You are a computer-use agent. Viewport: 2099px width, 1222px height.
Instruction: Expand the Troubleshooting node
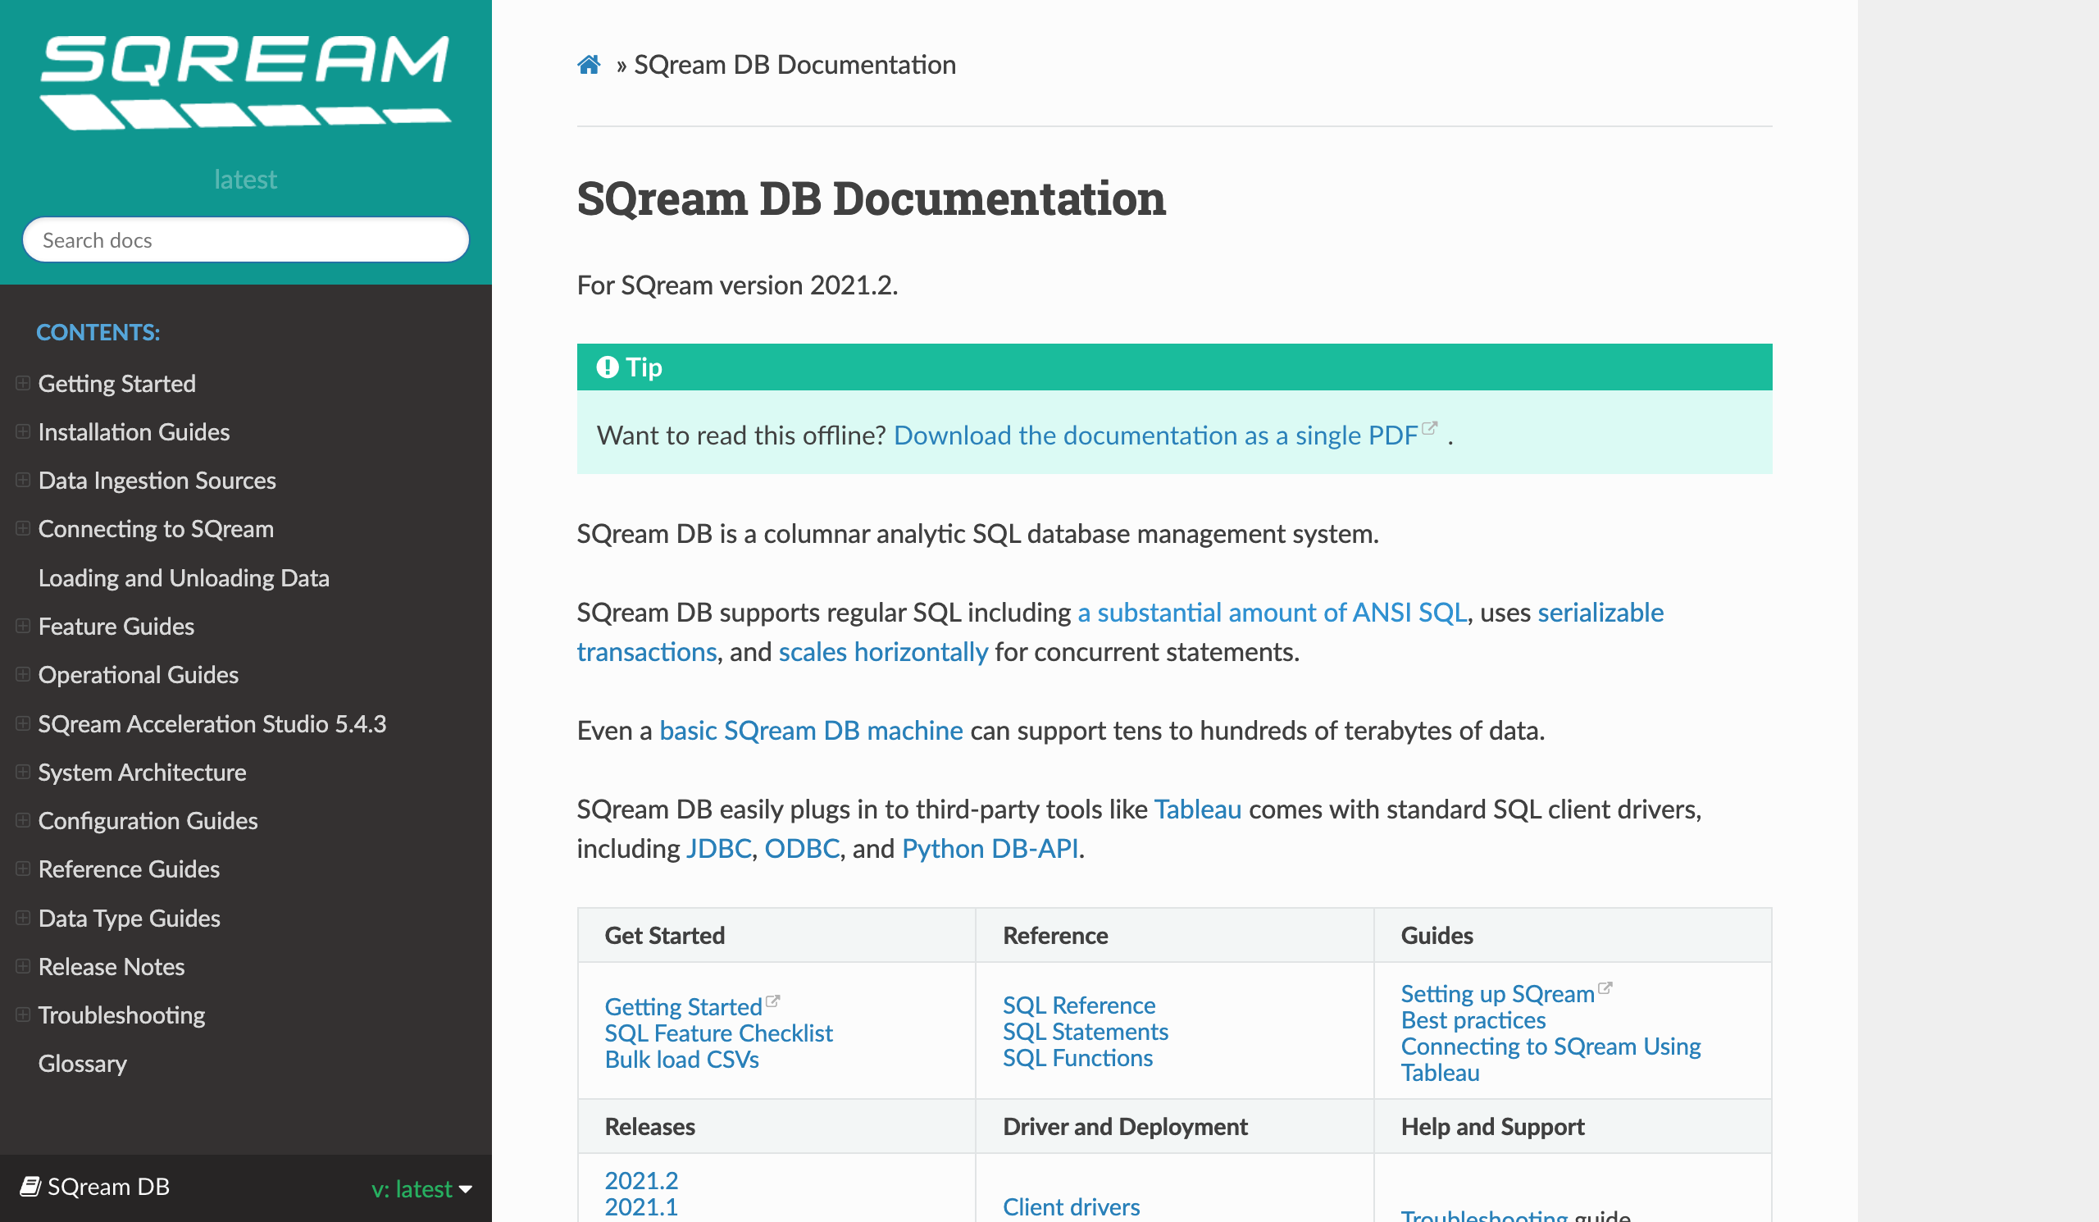[x=23, y=1014]
